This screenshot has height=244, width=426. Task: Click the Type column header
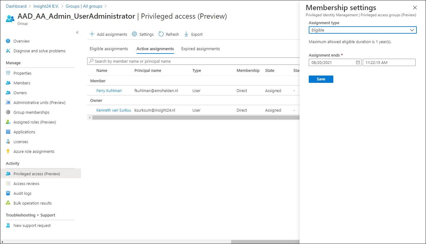197,70
